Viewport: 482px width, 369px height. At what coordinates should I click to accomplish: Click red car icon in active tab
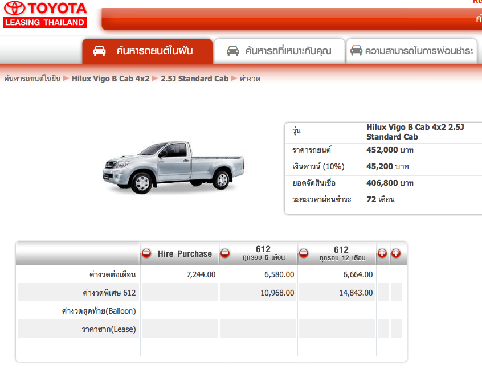(x=99, y=51)
